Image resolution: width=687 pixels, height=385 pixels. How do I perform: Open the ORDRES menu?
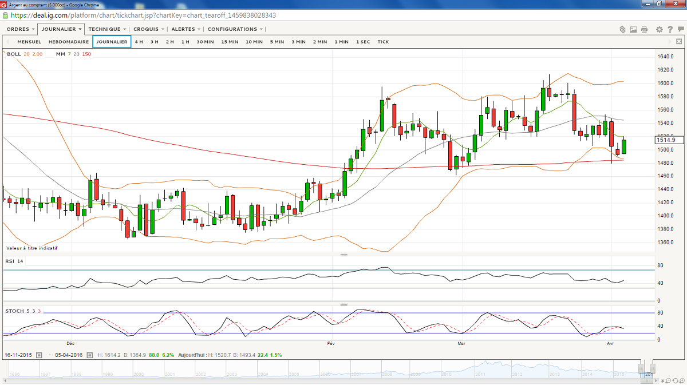tap(21, 29)
